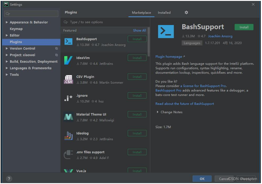The height and width of the screenshot is (184, 262).
Task: Select the Vue.js plugin name
Action: point(81,171)
